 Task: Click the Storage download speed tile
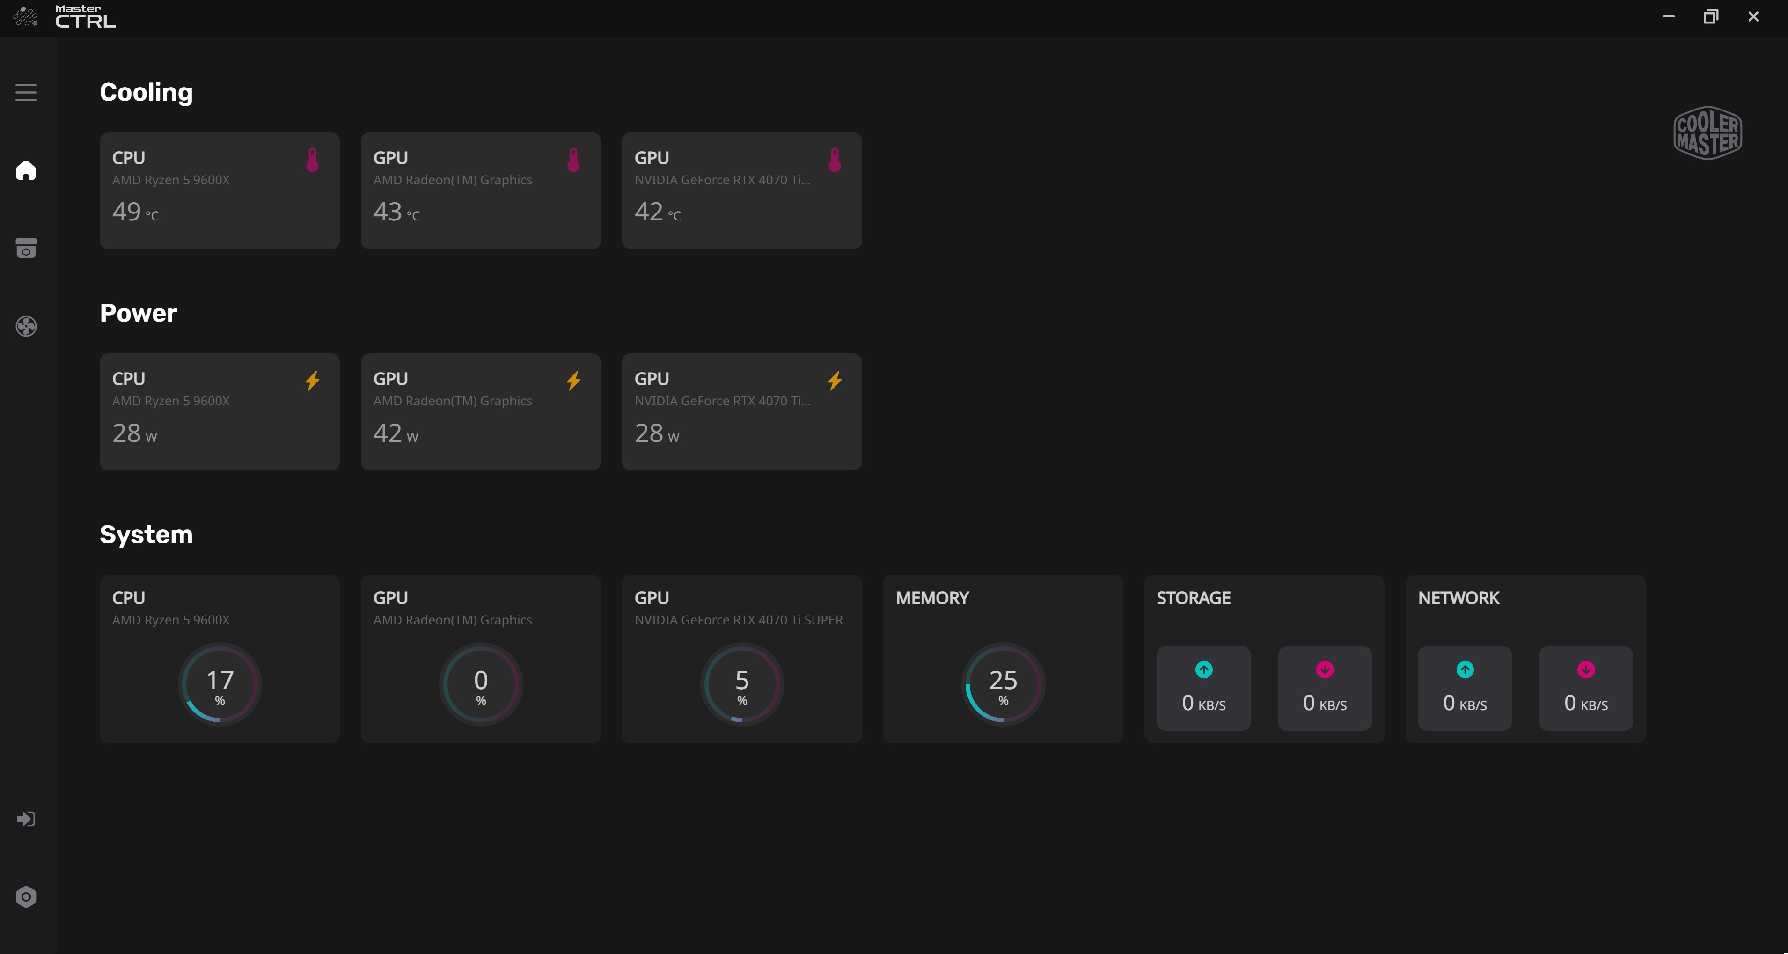[x=1324, y=688]
